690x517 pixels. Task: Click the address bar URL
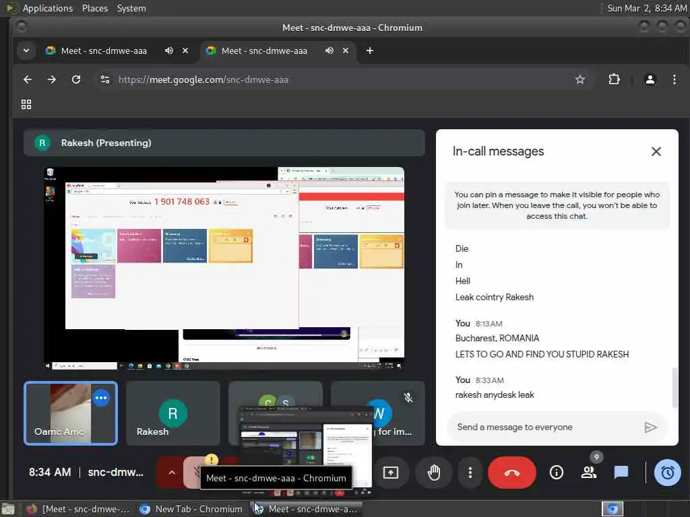point(203,79)
